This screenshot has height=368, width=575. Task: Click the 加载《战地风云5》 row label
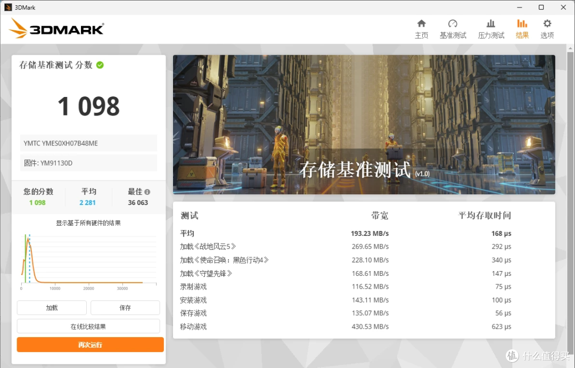[208, 247]
